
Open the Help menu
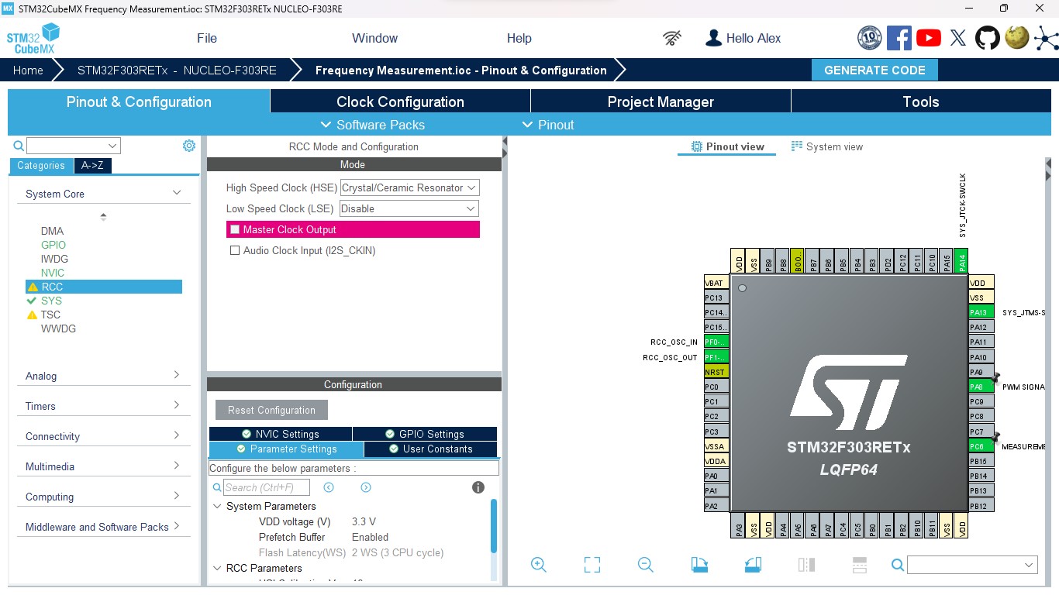pyautogui.click(x=519, y=38)
